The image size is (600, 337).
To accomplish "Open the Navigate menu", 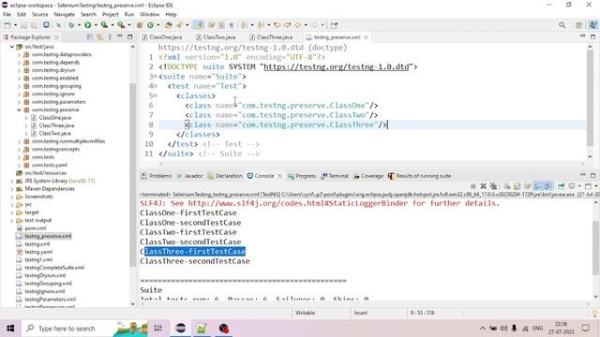I will [x=64, y=14].
